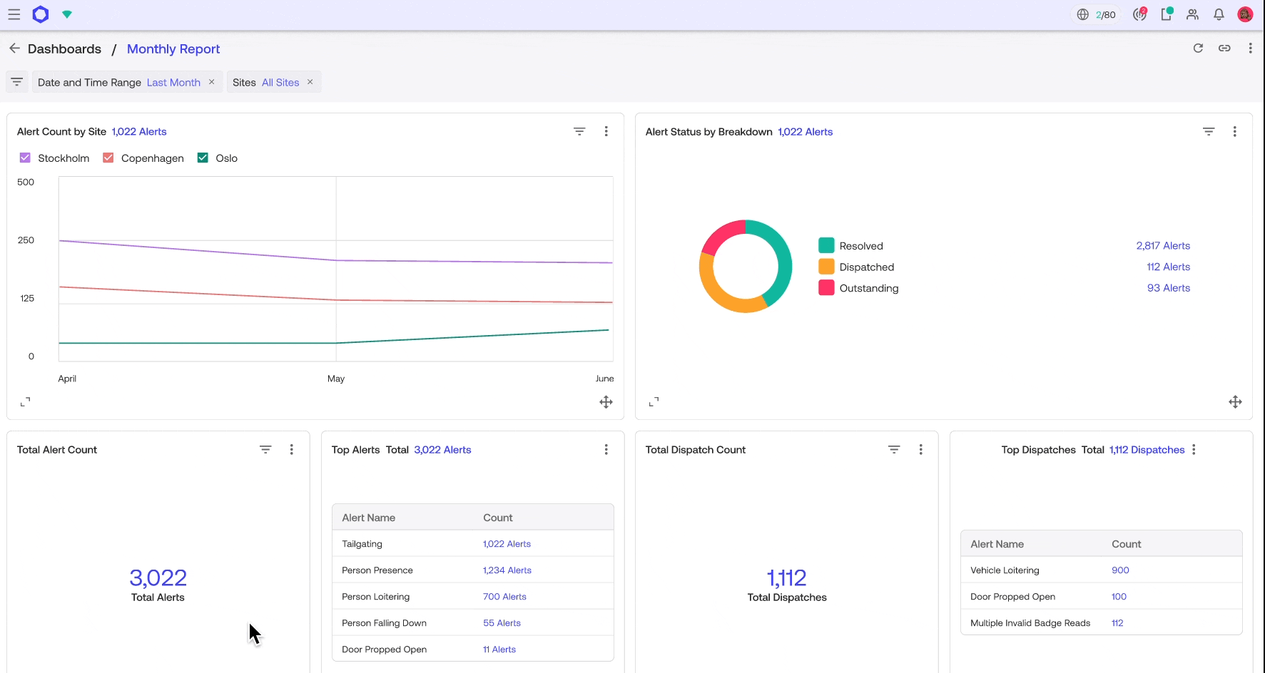
Task: Select the Monthly Report breadcrumb
Action: [173, 48]
